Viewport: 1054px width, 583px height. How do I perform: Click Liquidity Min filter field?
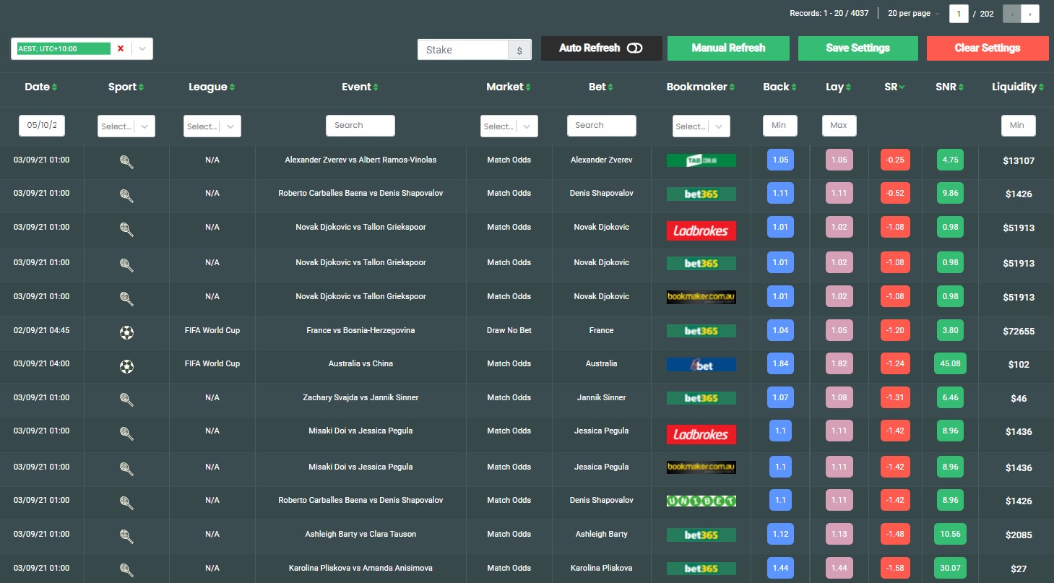1019,126
